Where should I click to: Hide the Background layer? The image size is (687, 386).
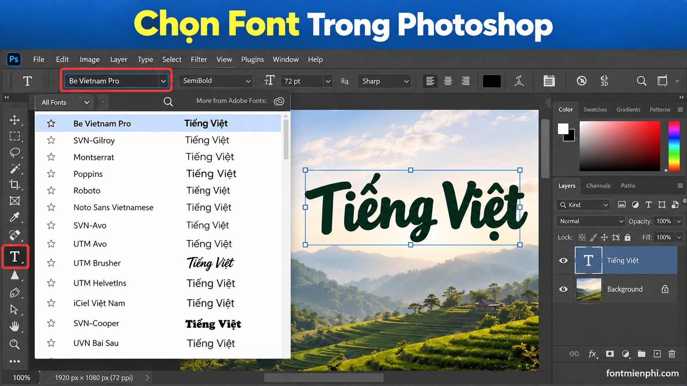tap(563, 289)
